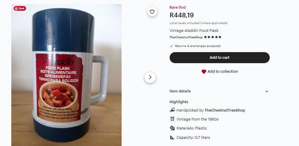The height and width of the screenshot is (146, 299).
Task: Click the vintage badge clock icon
Action: click(172, 119)
